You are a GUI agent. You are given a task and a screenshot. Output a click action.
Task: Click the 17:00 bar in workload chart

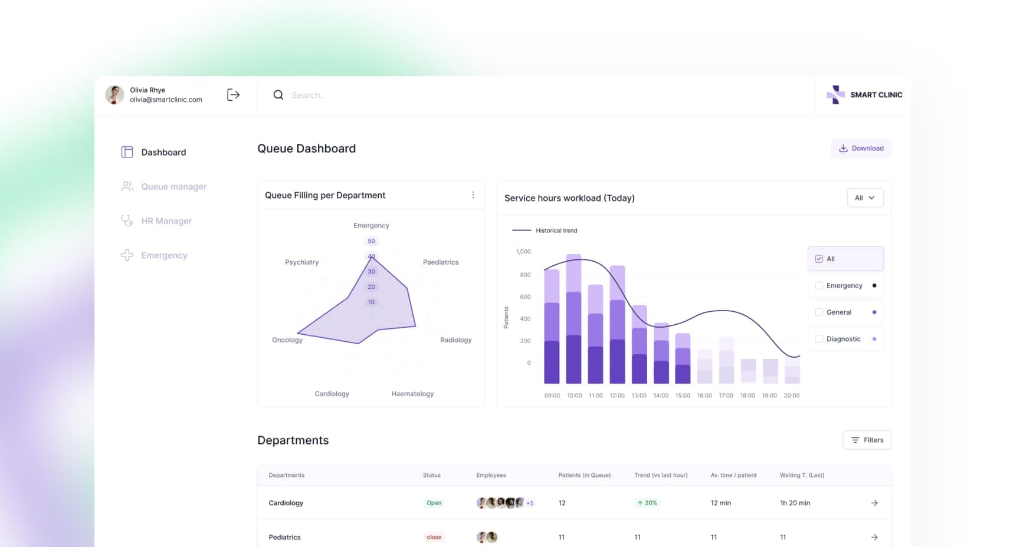point(726,360)
